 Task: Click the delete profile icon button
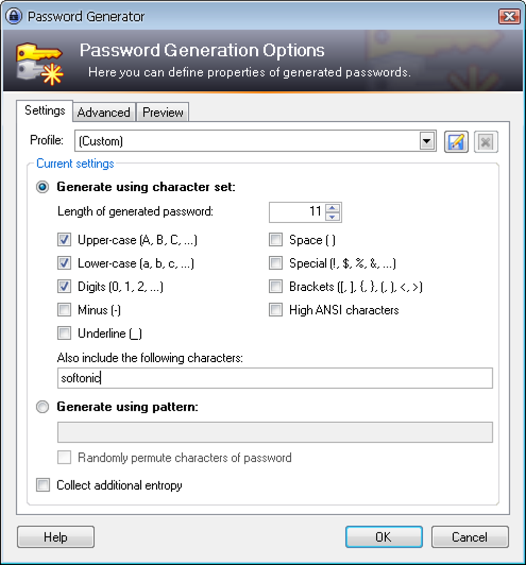485,142
